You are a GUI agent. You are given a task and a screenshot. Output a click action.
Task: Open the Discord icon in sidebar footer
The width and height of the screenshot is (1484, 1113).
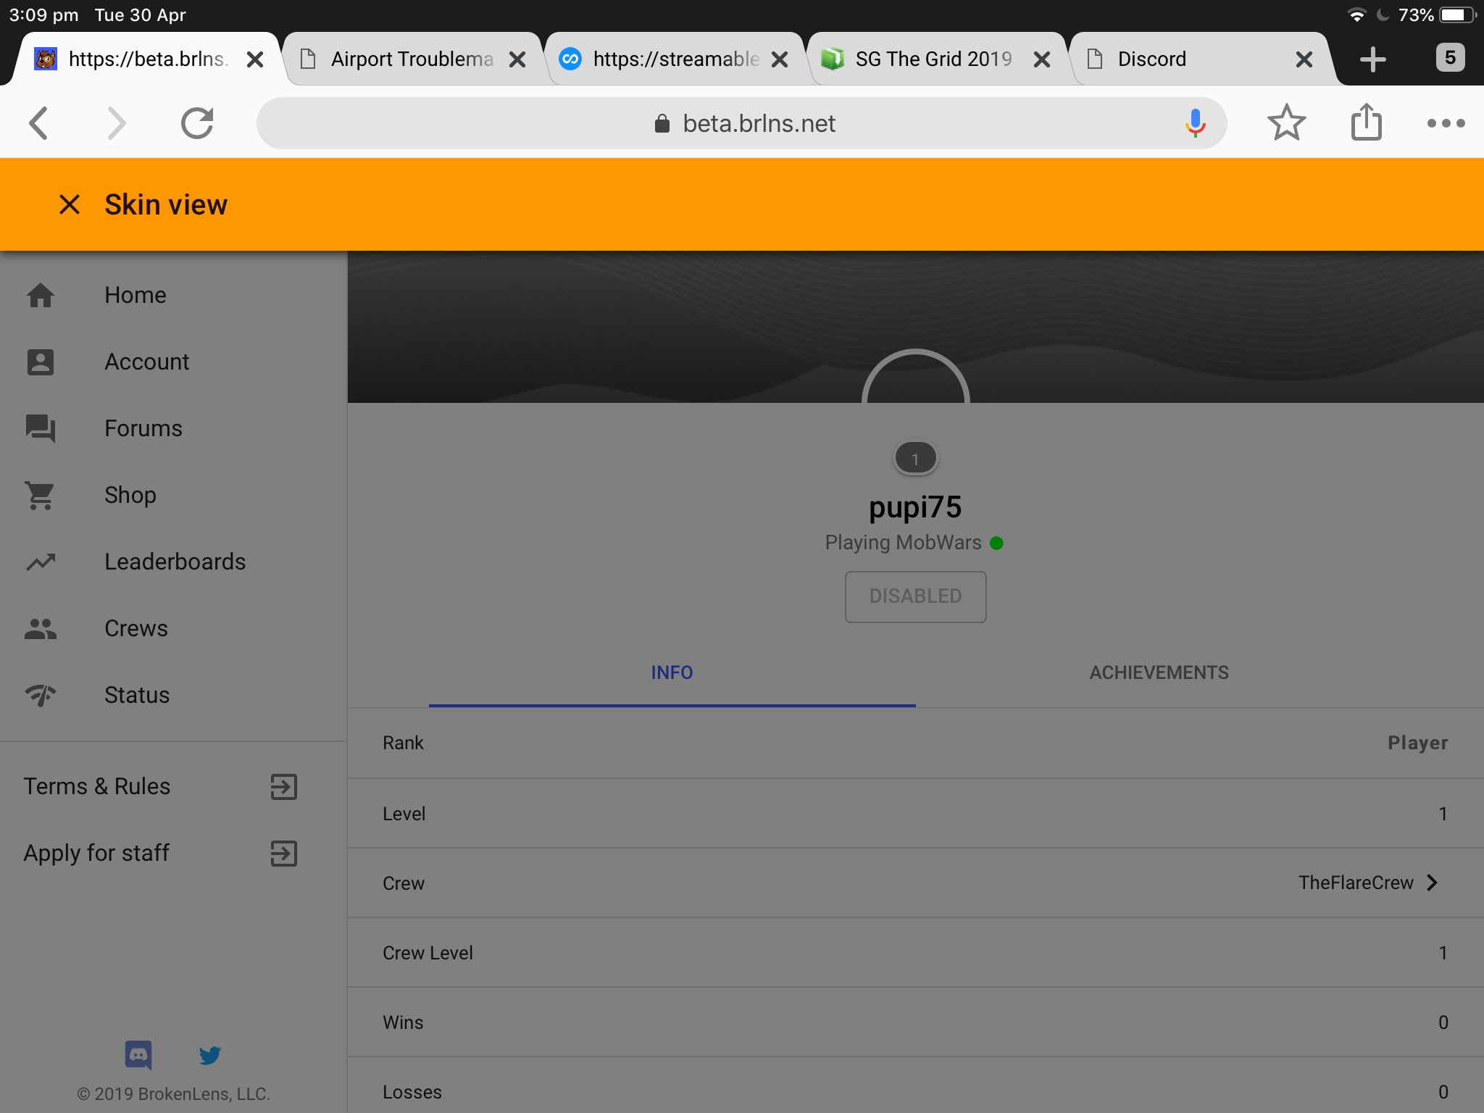[x=138, y=1055]
